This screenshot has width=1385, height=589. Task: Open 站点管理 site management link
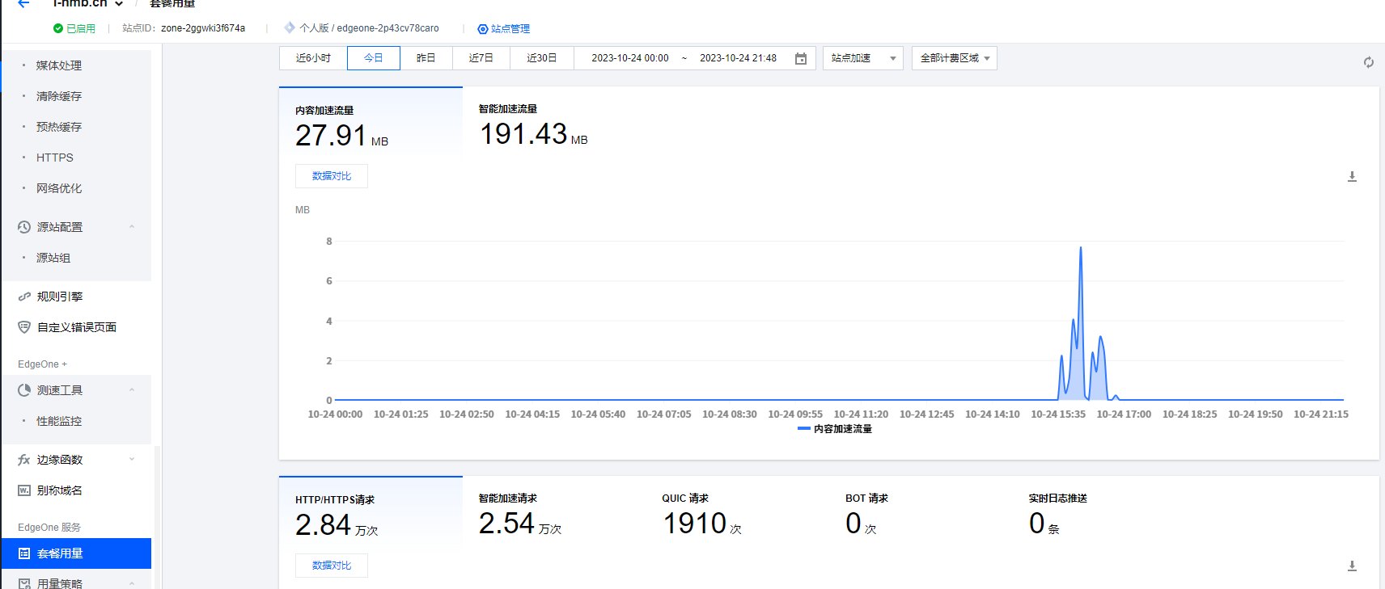click(x=504, y=29)
